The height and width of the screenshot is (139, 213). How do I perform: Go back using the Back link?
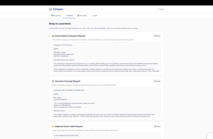(161, 9)
